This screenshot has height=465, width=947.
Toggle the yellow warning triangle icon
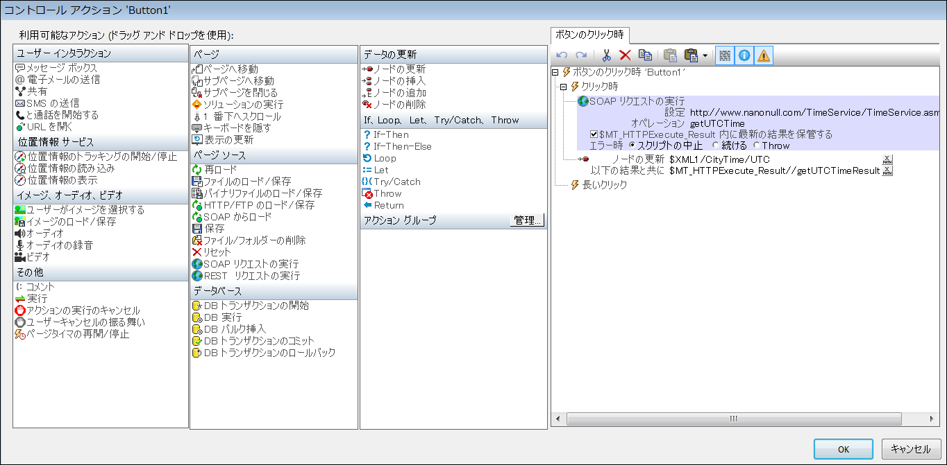point(764,56)
